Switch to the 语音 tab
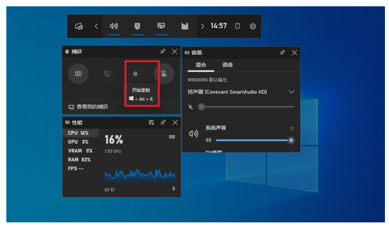The height and width of the screenshot is (227, 389). click(x=227, y=65)
